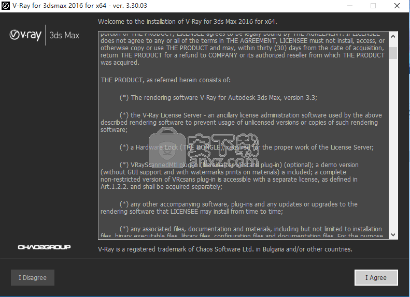Click the I Agree button

point(376,278)
